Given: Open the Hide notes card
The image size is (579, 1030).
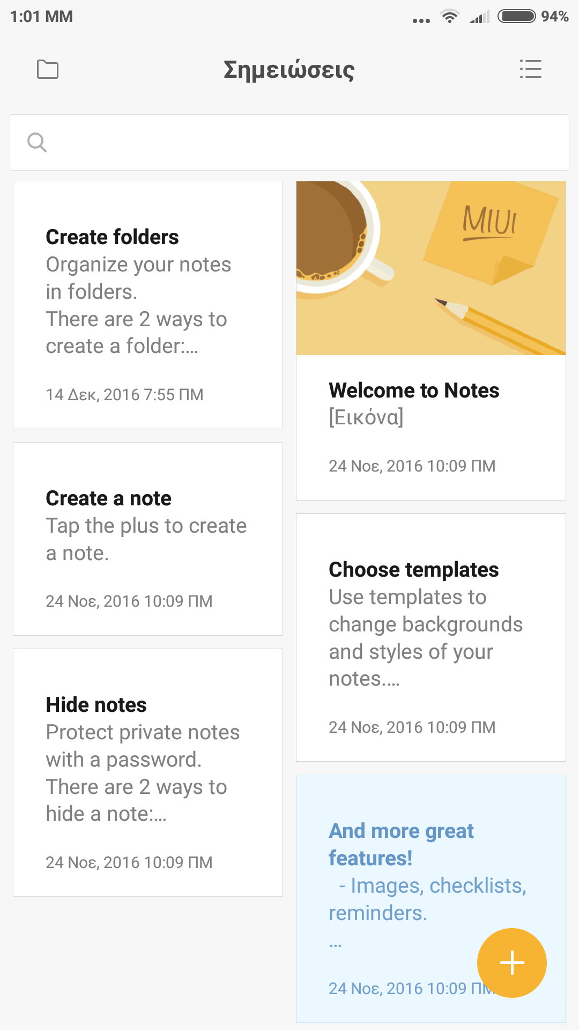Looking at the screenshot, I should [148, 772].
